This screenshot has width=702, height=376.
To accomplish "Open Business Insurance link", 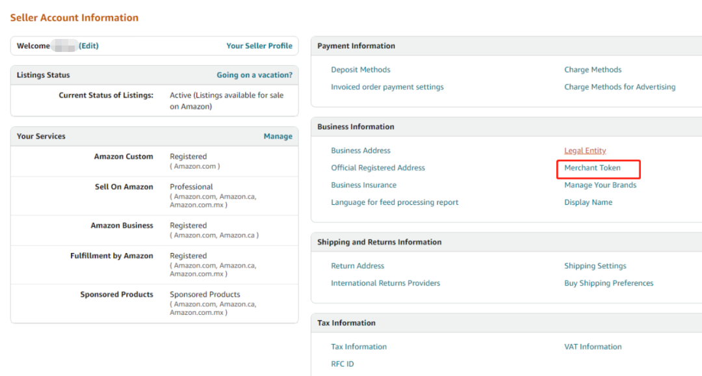I will point(363,185).
